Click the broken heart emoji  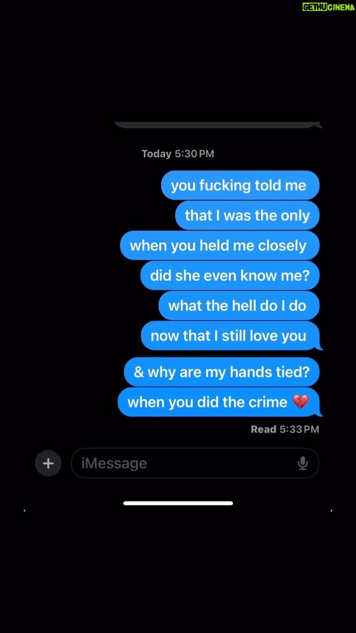(x=300, y=402)
